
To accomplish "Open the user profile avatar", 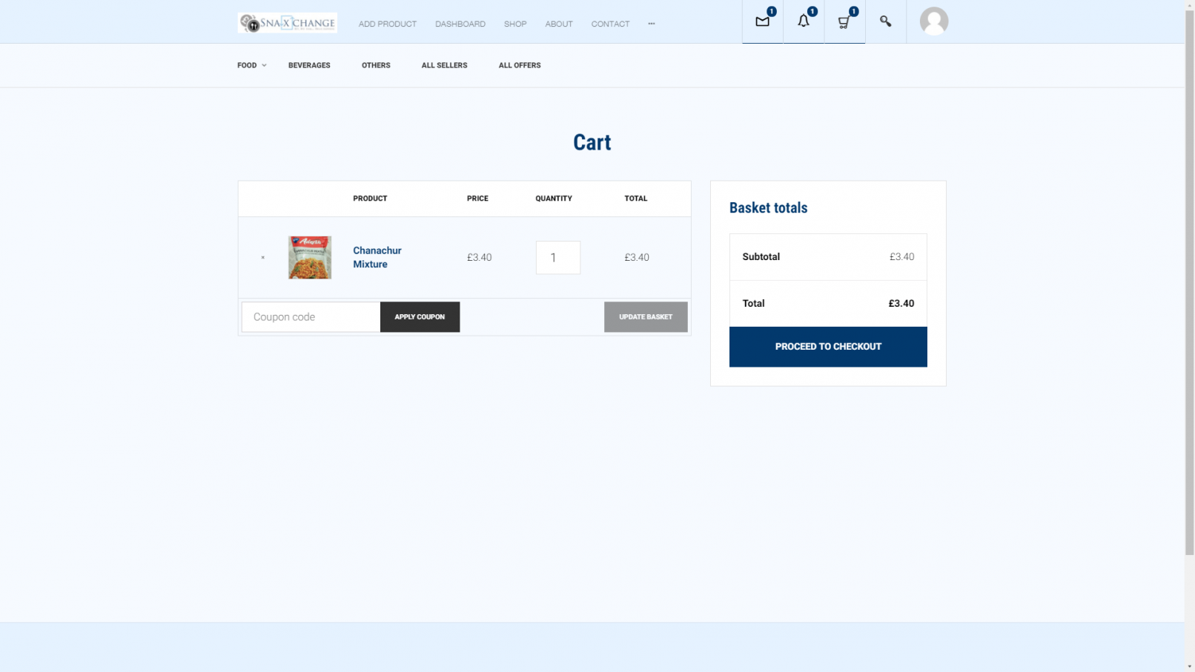I will (x=933, y=21).
